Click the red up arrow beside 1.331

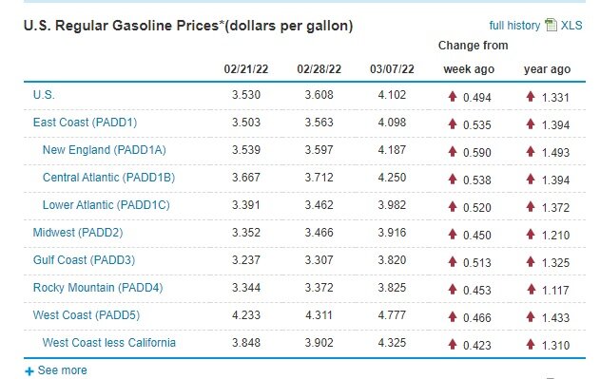coord(531,96)
